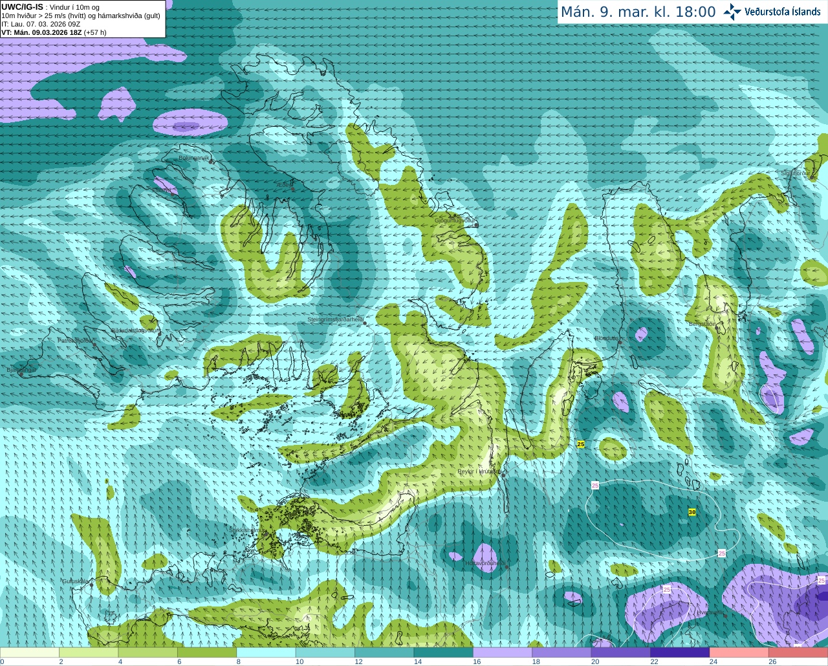This screenshot has width=828, height=666.
Task: Click the Gjögurflugvöllur station label
Action: (455, 220)
